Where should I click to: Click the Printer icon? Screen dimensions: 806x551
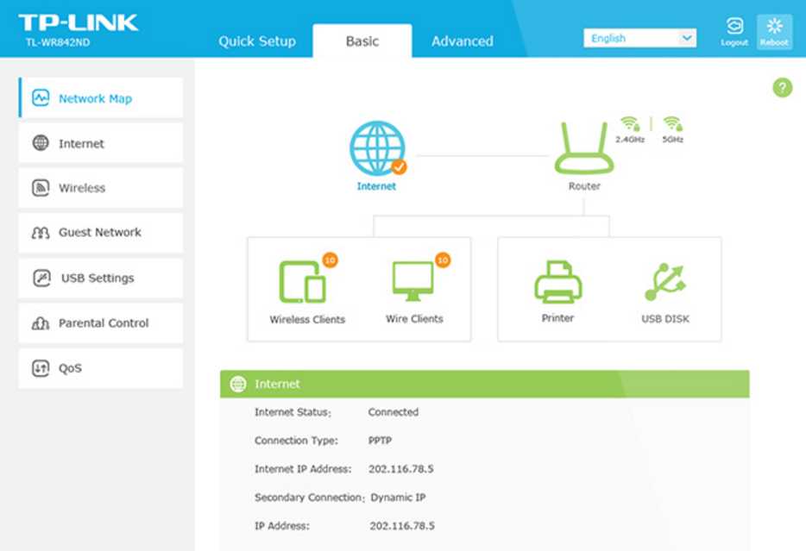point(557,282)
